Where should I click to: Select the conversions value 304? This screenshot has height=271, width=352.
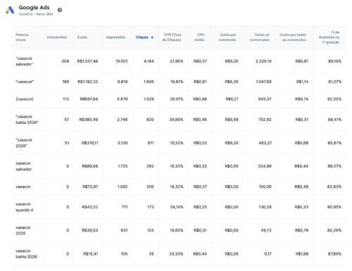(x=65, y=61)
